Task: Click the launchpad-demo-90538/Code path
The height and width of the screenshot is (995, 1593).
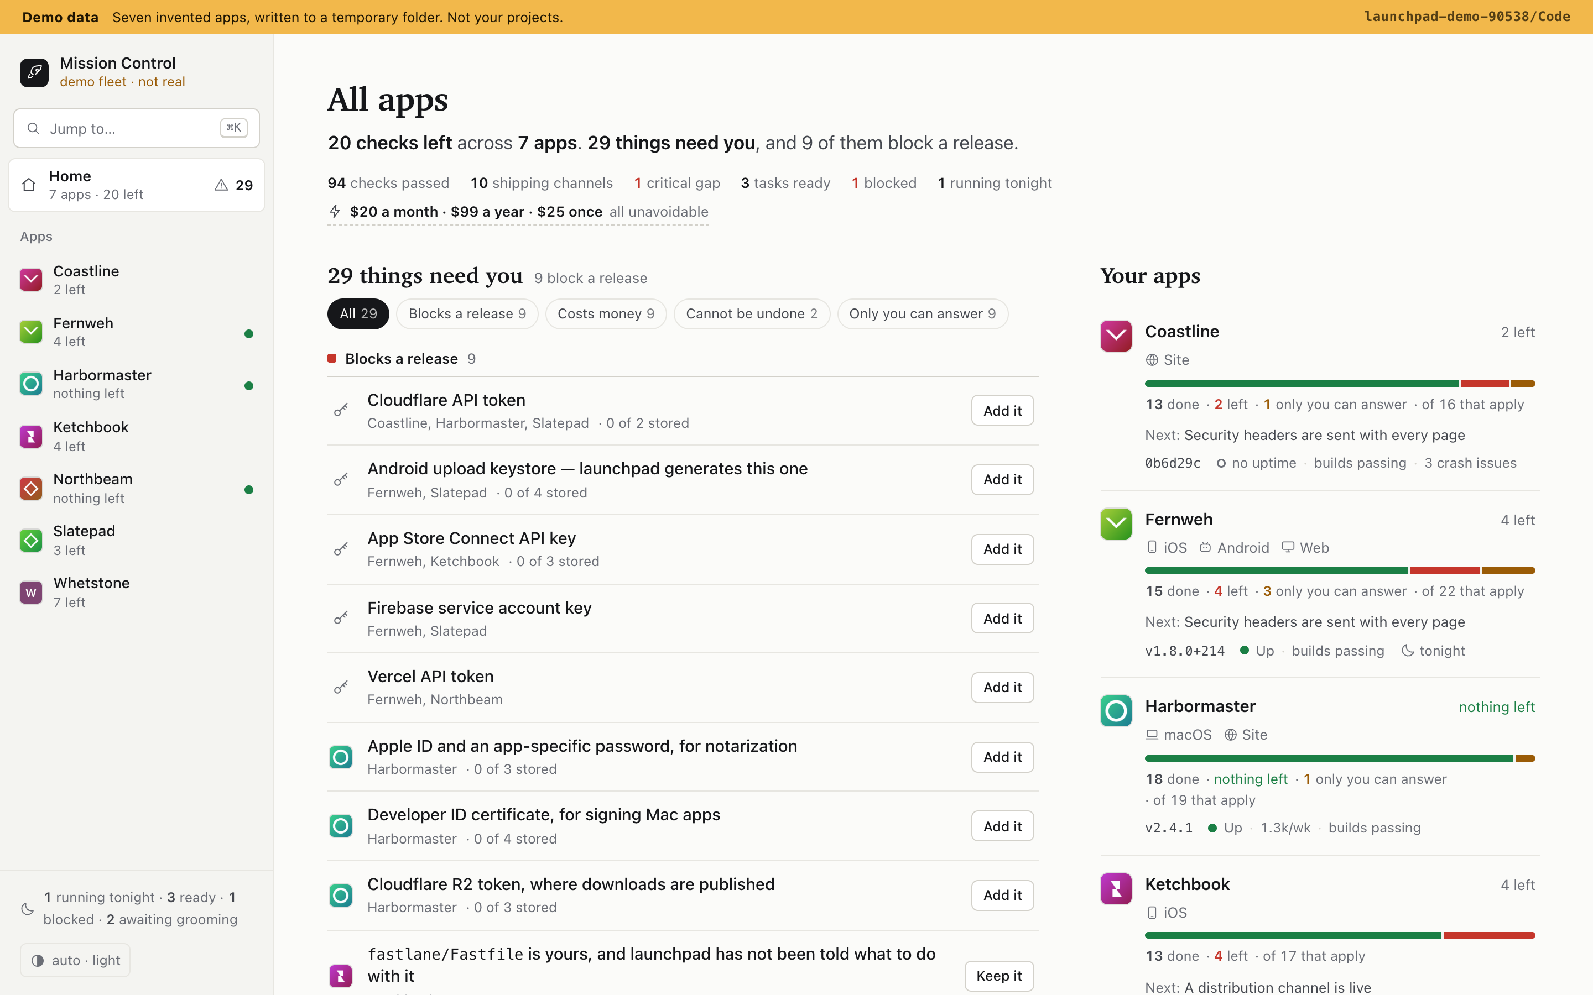Action: tap(1467, 17)
